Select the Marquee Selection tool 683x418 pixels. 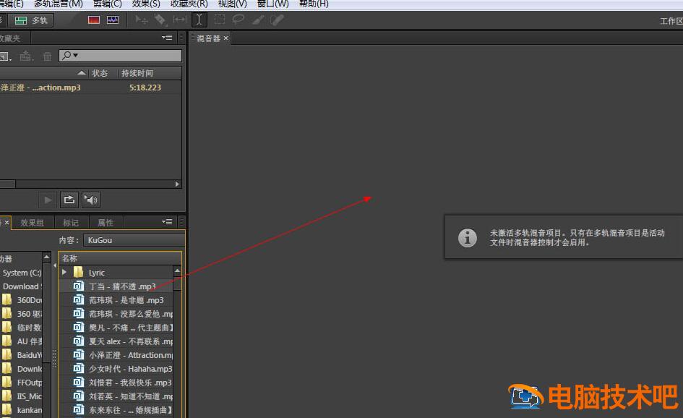220,20
